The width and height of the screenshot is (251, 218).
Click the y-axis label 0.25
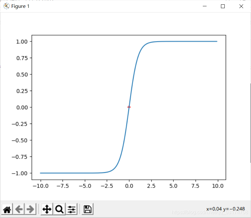point(22,91)
